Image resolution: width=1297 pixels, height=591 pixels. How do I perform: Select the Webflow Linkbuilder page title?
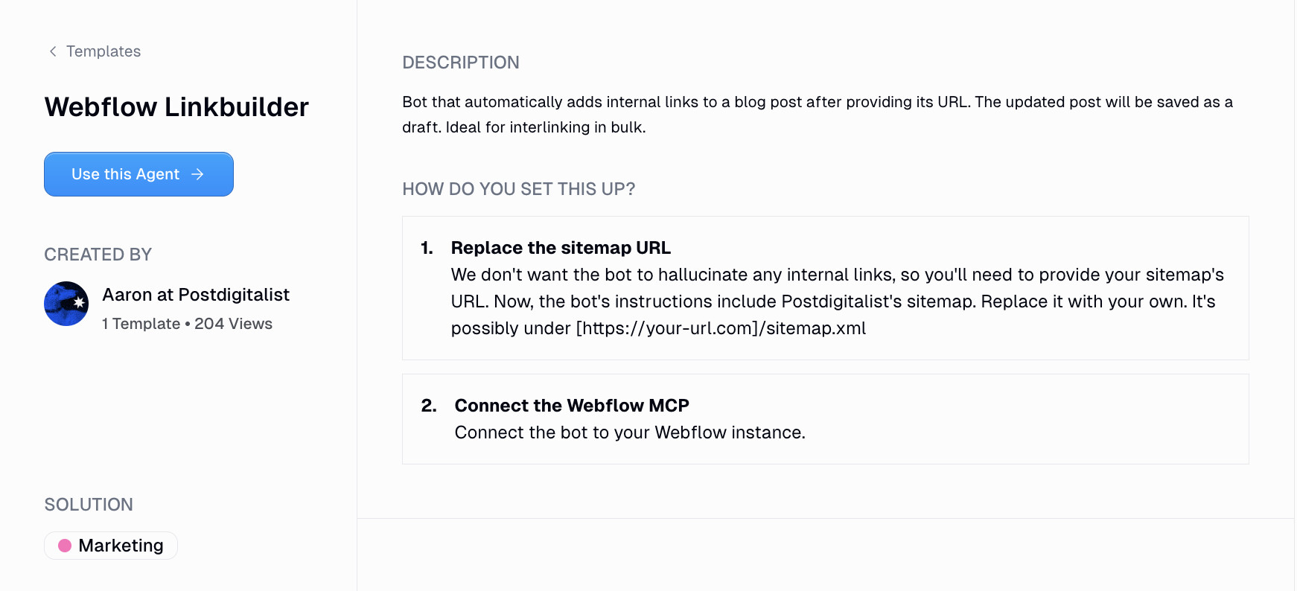click(x=176, y=106)
